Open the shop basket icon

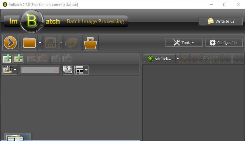tap(90, 43)
